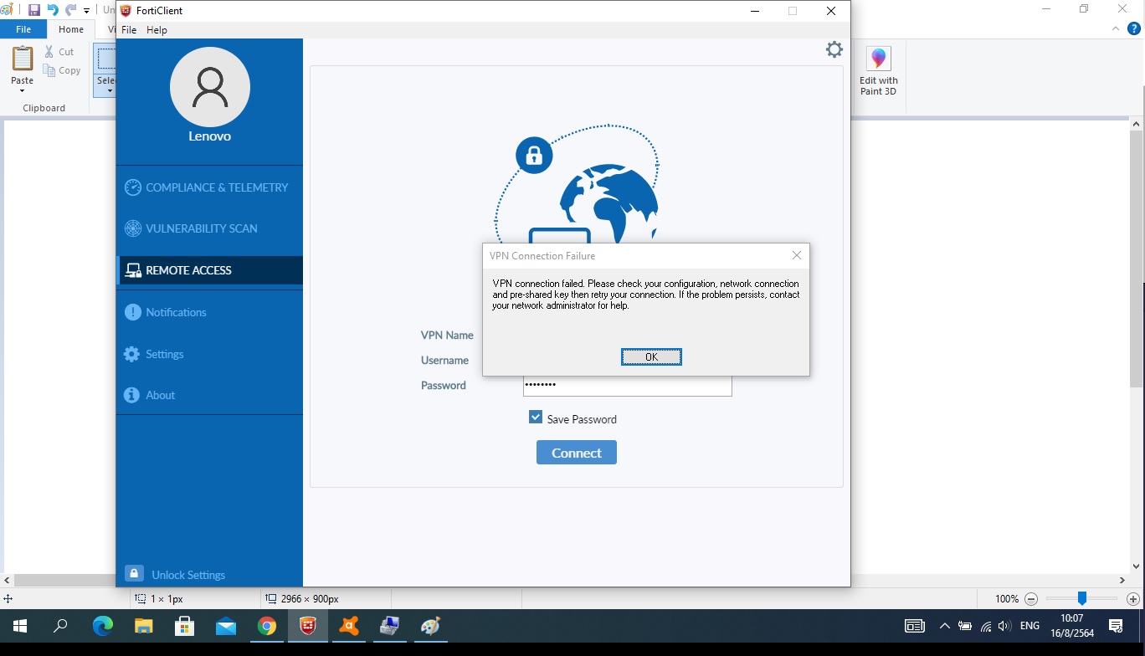1145x656 pixels.
Task: Collapse the Paint ribbon with chevron
Action: click(1115, 28)
